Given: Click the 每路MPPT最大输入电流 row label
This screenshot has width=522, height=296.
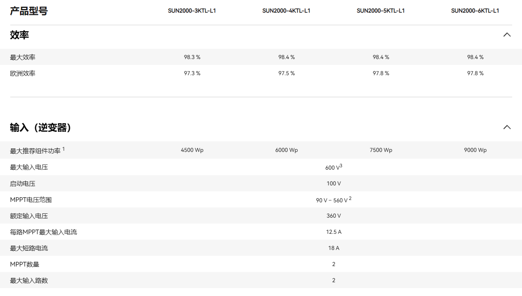Looking at the screenshot, I should 43,232.
